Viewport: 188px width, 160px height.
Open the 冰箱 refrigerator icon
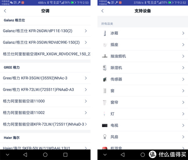(x=105, y=33)
